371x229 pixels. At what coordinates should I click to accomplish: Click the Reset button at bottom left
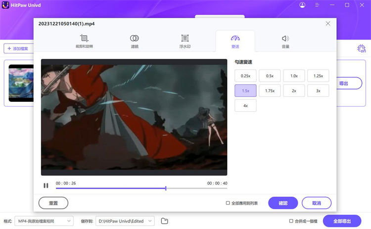click(x=53, y=203)
